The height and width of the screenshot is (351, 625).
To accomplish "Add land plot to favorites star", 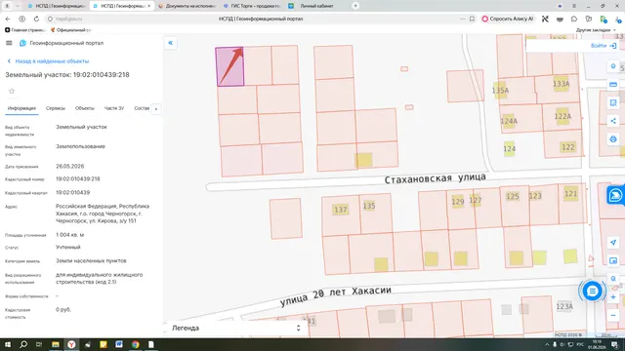I will tap(12, 91).
